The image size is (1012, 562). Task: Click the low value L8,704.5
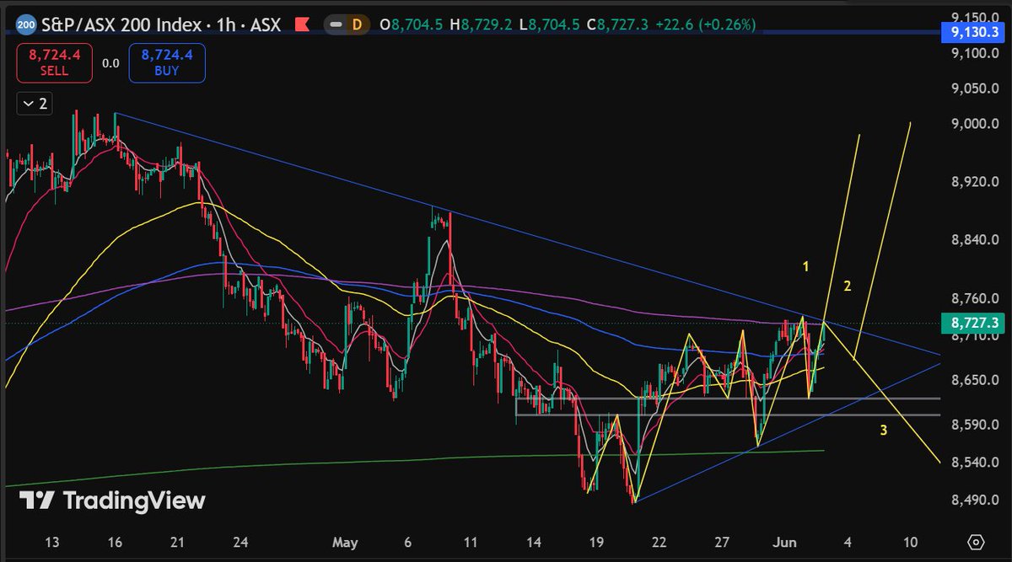pyautogui.click(x=548, y=24)
